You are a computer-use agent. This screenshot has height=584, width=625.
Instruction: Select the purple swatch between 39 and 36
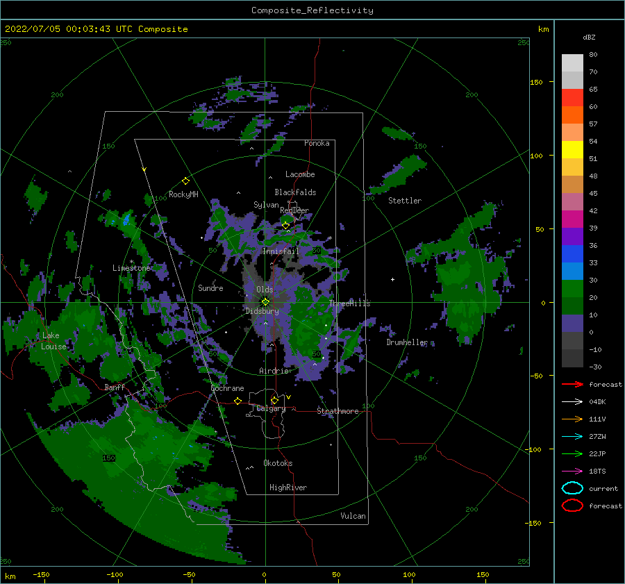point(572,236)
